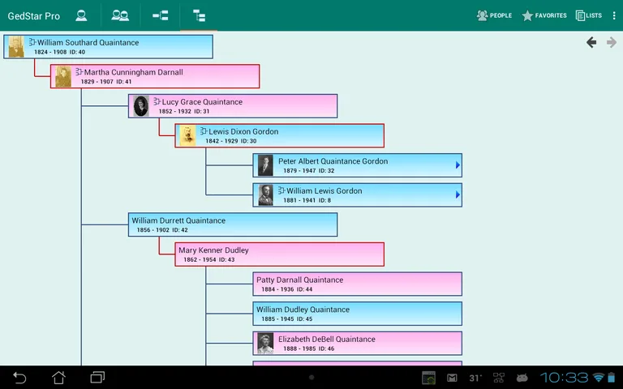The height and width of the screenshot is (389, 623).
Task: Select Martha Cunningham Darnall name
Action: [134, 72]
